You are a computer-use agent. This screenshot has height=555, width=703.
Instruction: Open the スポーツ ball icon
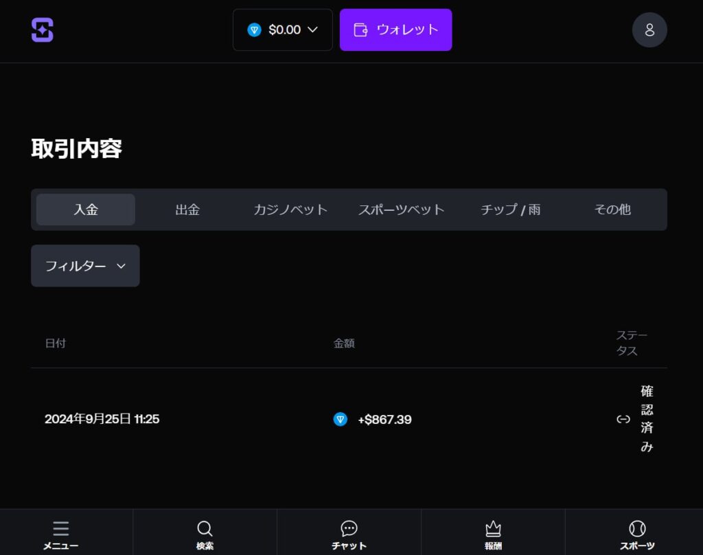coord(637,528)
